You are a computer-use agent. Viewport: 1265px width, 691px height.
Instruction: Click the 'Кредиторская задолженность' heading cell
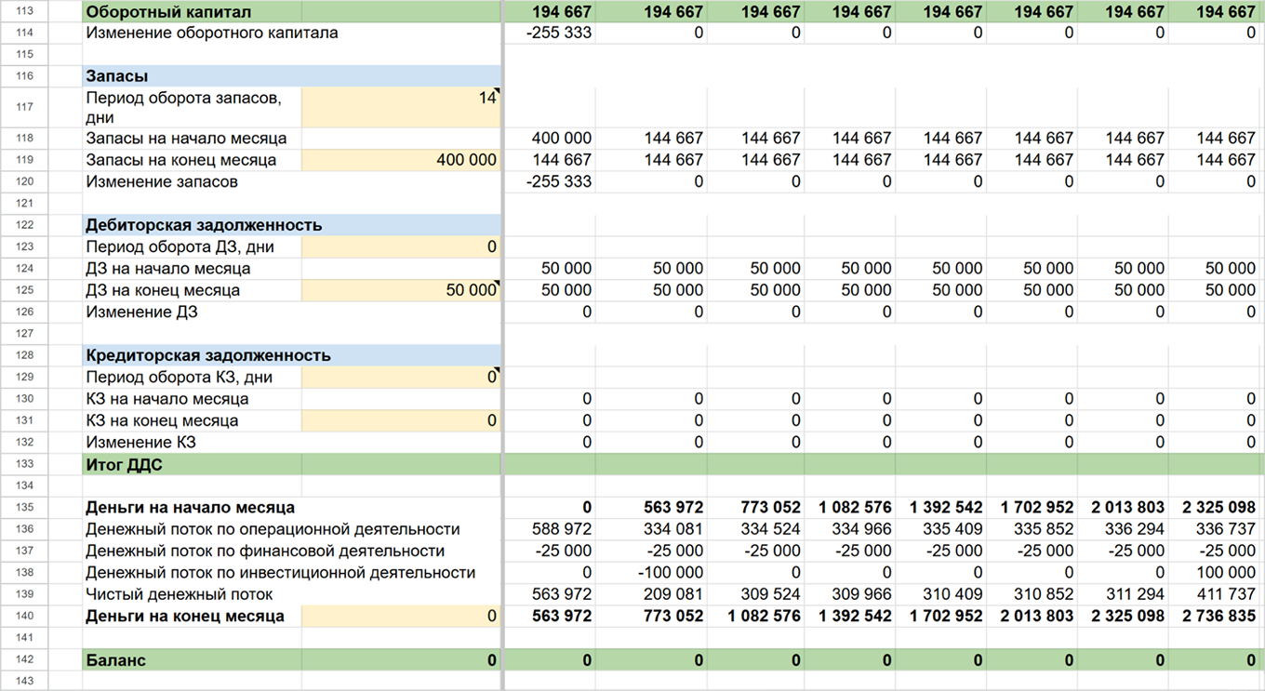coord(292,355)
